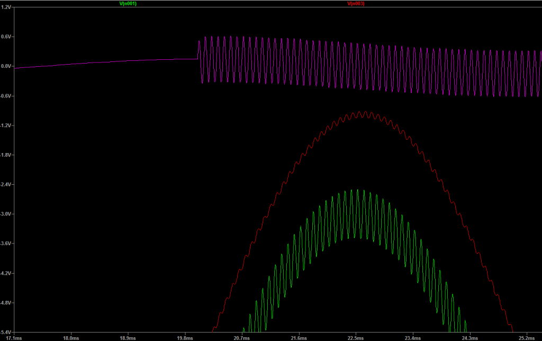542x341 pixels.
Task: Click the 20.7ms label on time axis
Action: click(242, 337)
